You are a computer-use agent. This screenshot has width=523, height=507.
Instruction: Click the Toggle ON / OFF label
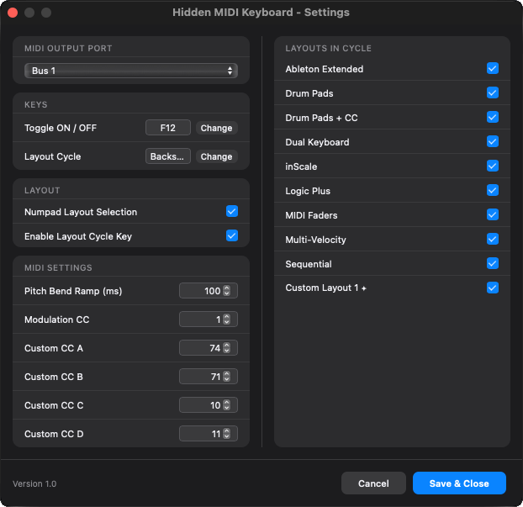click(61, 128)
